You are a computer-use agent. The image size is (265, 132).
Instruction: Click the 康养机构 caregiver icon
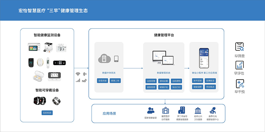213,110
